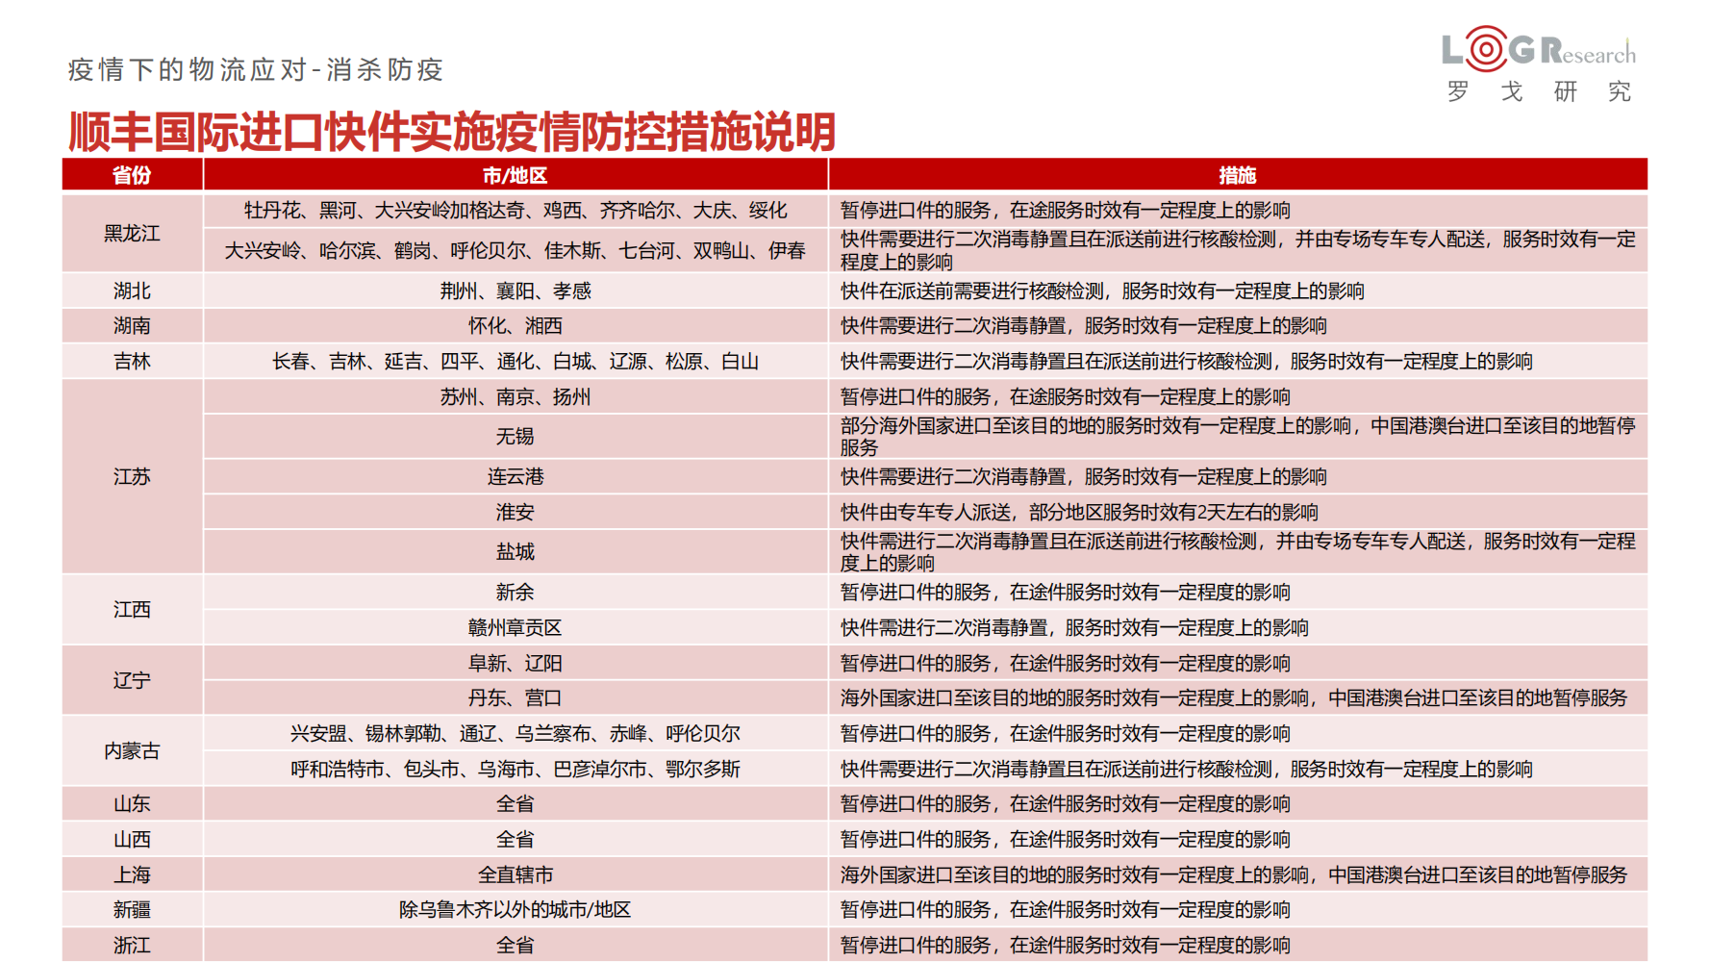Select the 湖南 province cell
The width and height of the screenshot is (1710, 962).
pyautogui.click(x=133, y=325)
